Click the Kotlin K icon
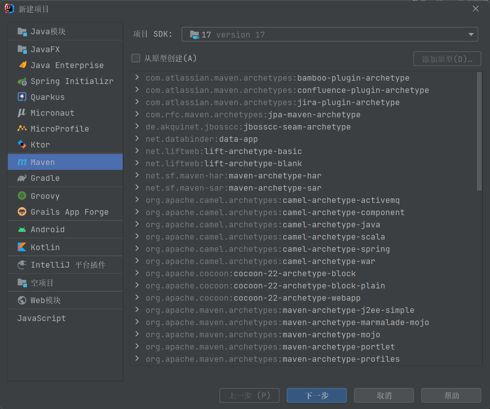 point(22,247)
